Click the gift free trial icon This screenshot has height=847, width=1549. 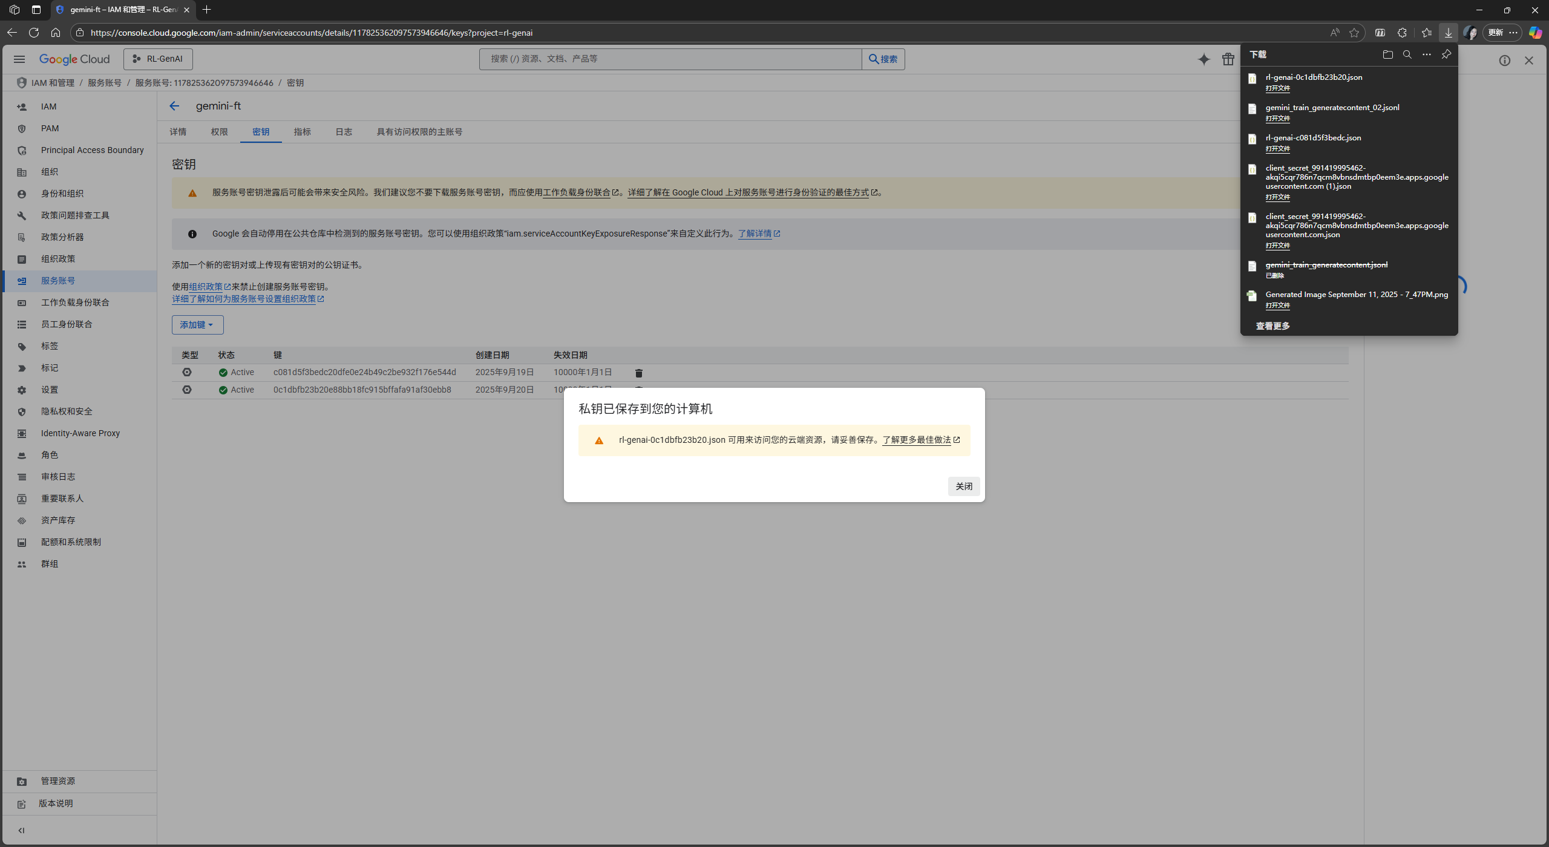point(1228,59)
